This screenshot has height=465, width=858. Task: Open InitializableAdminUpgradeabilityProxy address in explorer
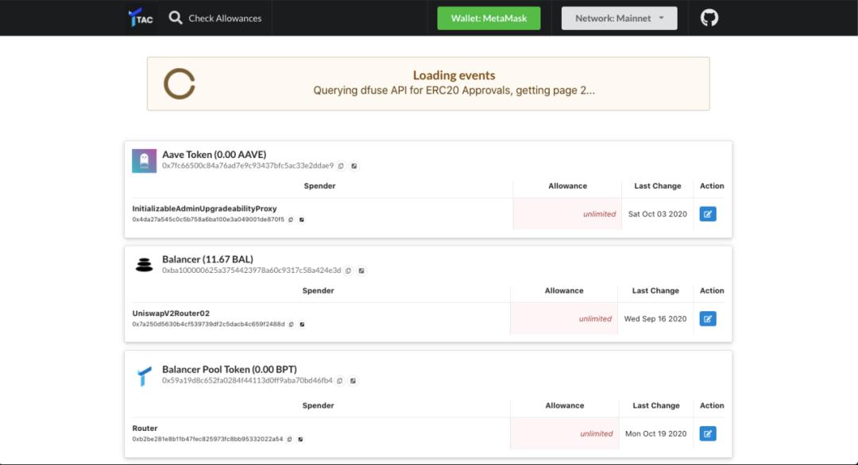[x=302, y=220]
